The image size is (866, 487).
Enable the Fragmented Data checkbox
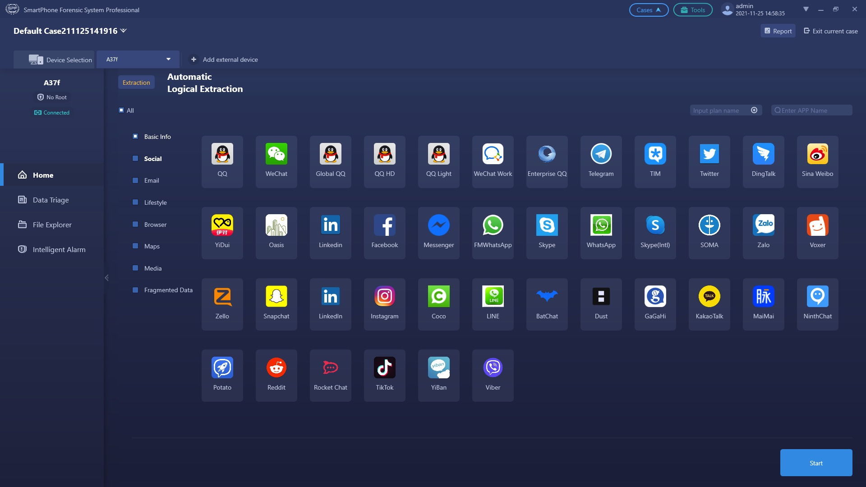(135, 290)
